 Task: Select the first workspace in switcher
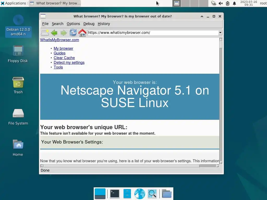[177, 3]
